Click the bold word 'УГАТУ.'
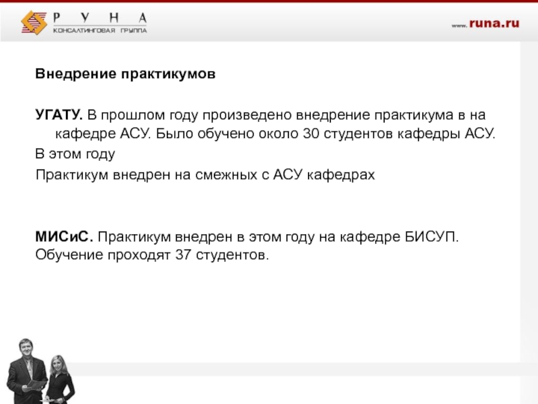538x404 pixels. (59, 114)
